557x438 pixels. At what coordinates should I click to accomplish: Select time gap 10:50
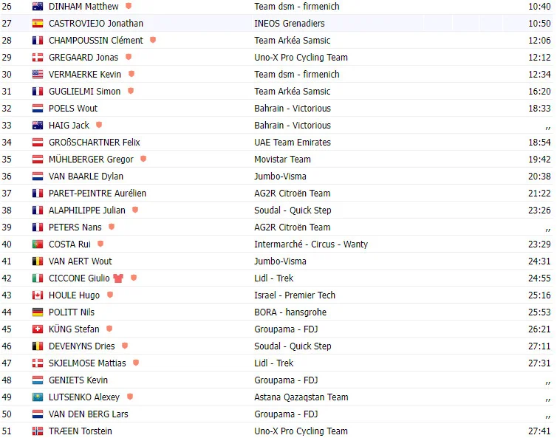pyautogui.click(x=539, y=24)
